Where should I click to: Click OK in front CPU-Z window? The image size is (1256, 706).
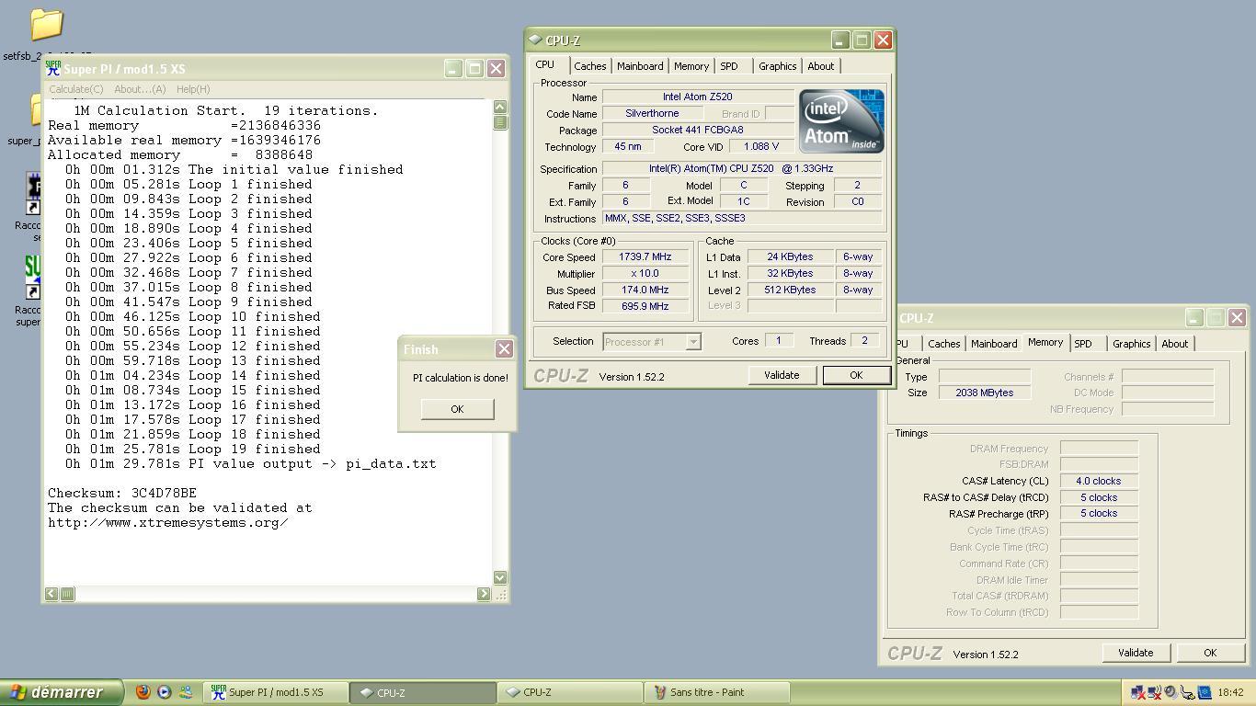pos(856,375)
